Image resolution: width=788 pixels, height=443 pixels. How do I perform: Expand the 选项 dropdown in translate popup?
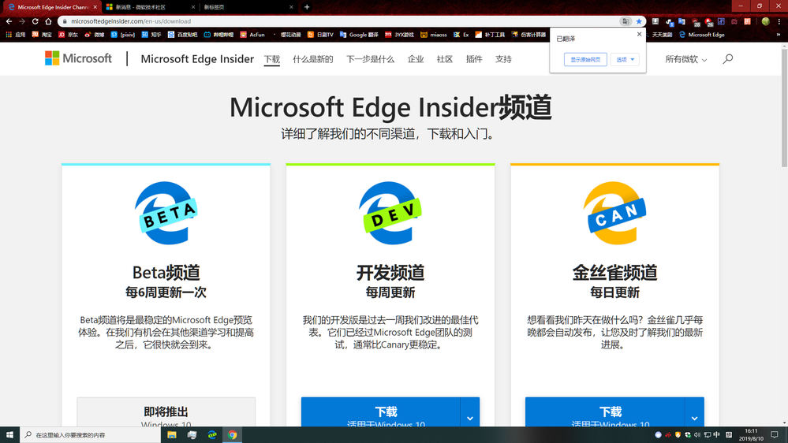click(626, 59)
